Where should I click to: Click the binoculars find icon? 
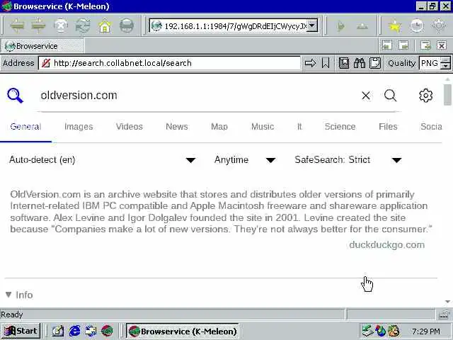point(360,63)
